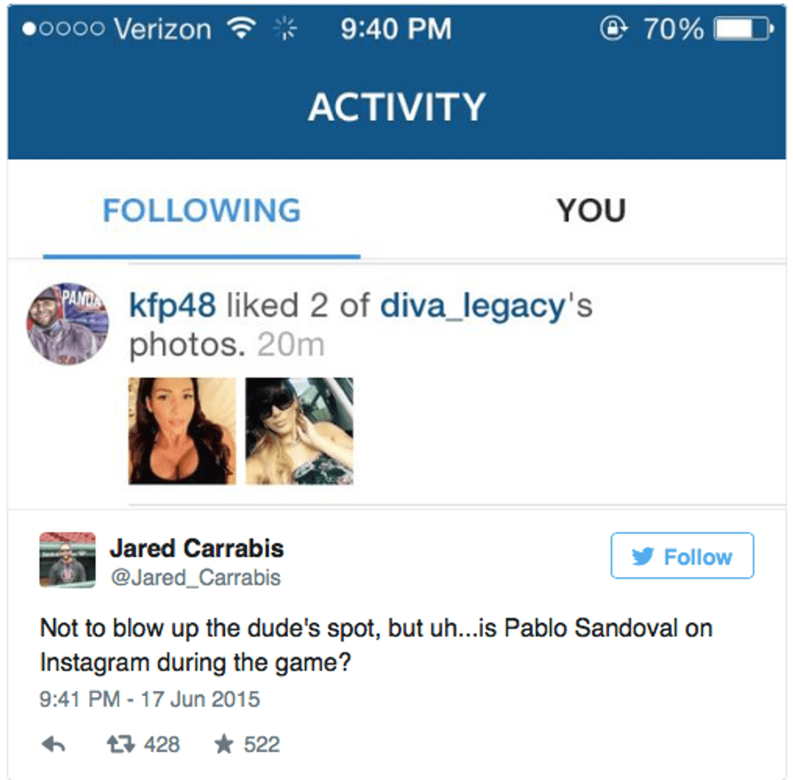Open the kfp48 username link
The width and height of the screenshot is (793, 780).
[x=172, y=306]
